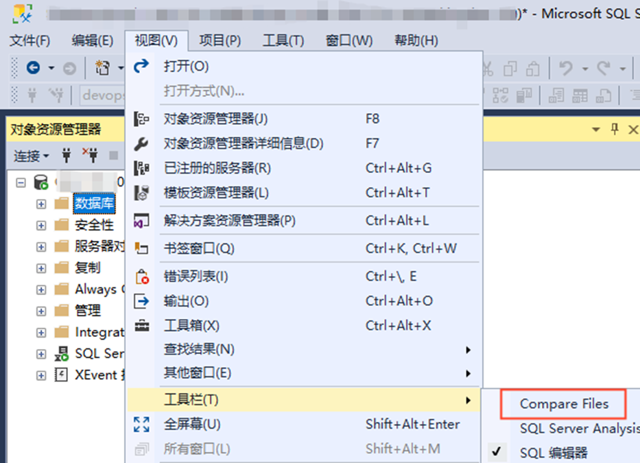Expand the 管理 folder node
Screen dimensions: 640x463
click(41, 311)
